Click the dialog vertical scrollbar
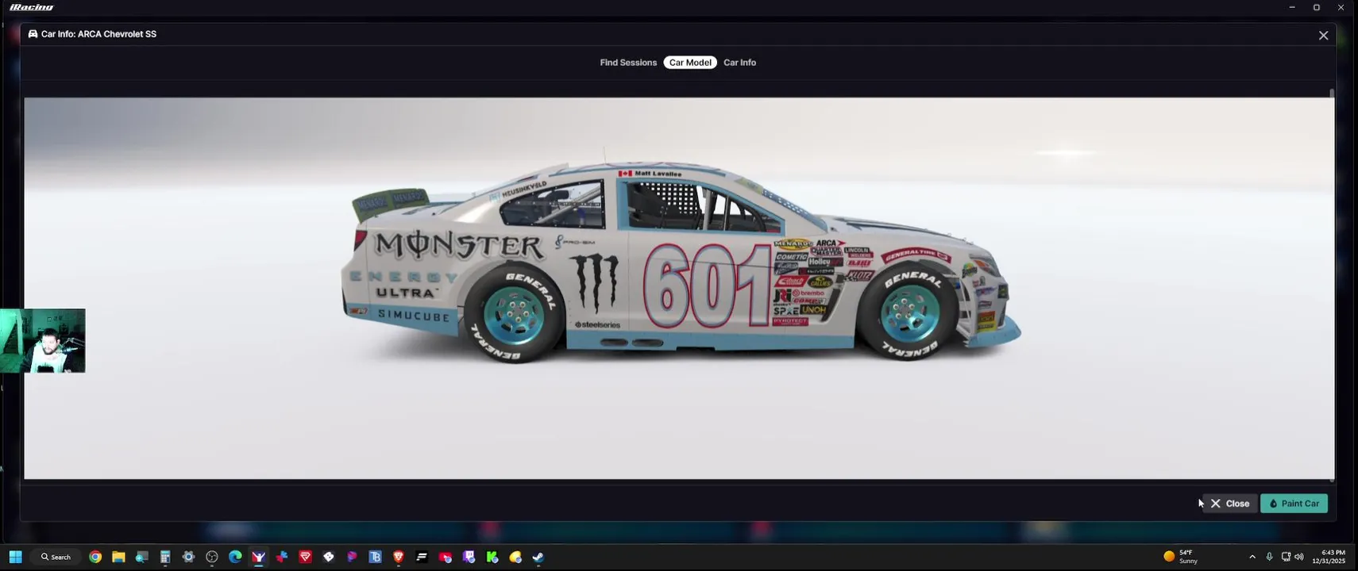 [1332, 285]
